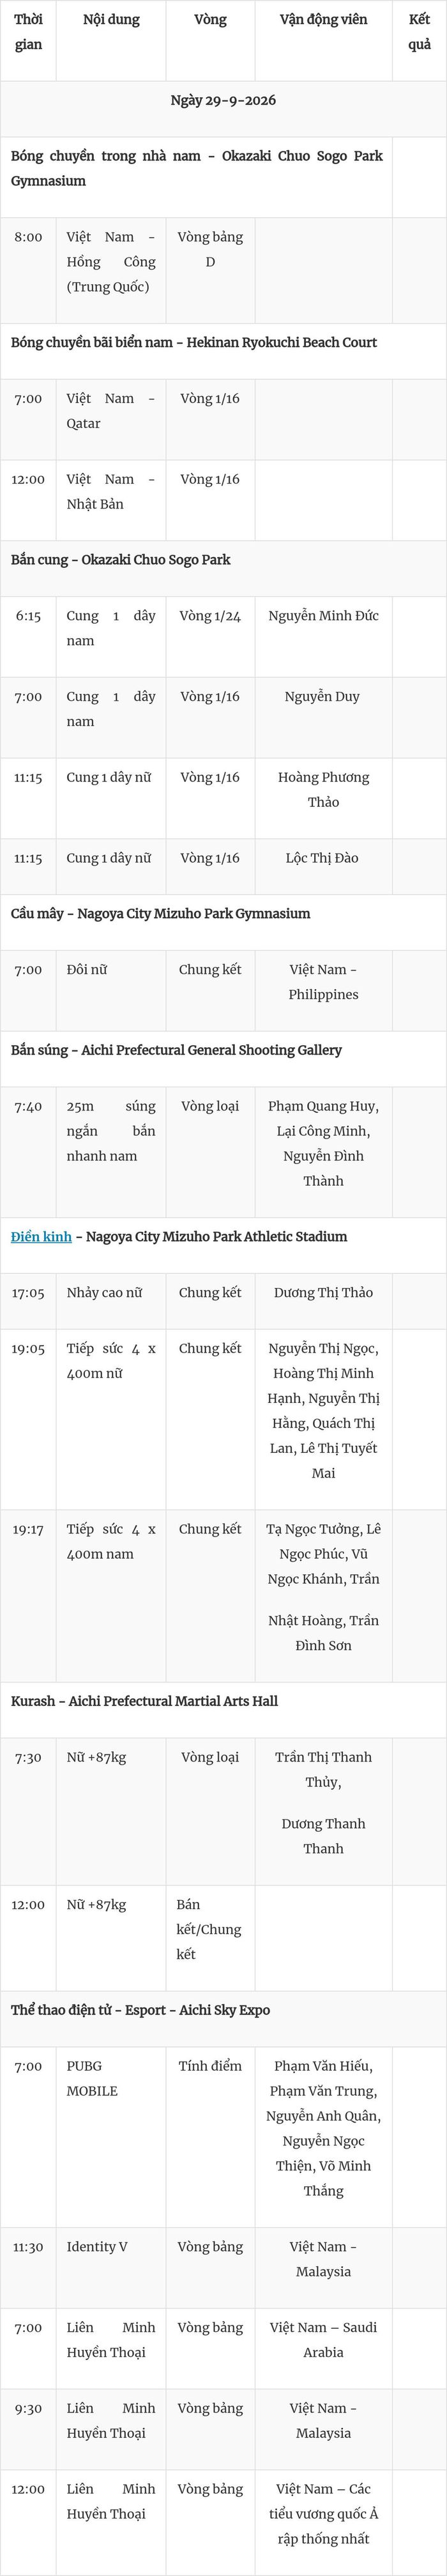
Task: Click the Đôi nữ event cell
Action: tap(111, 991)
